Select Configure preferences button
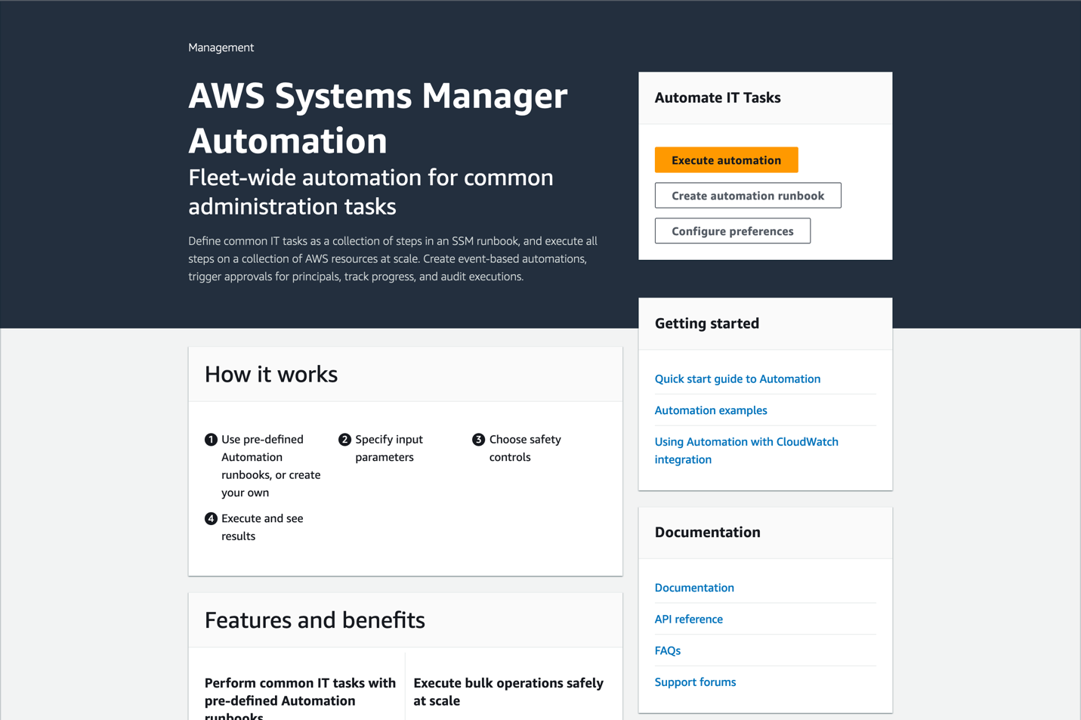 [732, 231]
